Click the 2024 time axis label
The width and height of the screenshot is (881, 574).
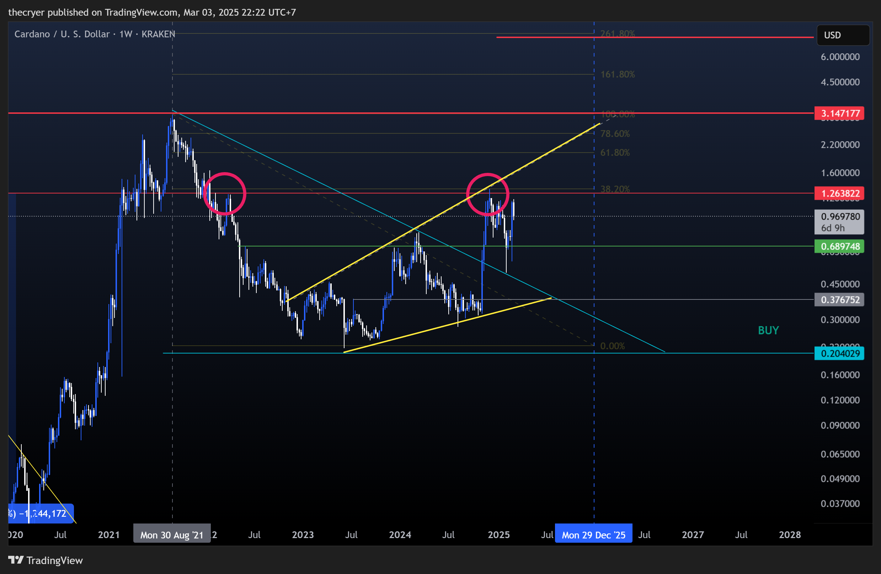(400, 535)
